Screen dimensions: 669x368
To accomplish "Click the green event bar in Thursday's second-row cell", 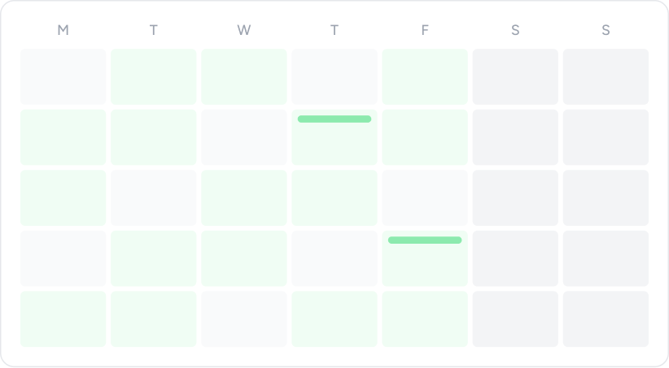I will pos(334,119).
